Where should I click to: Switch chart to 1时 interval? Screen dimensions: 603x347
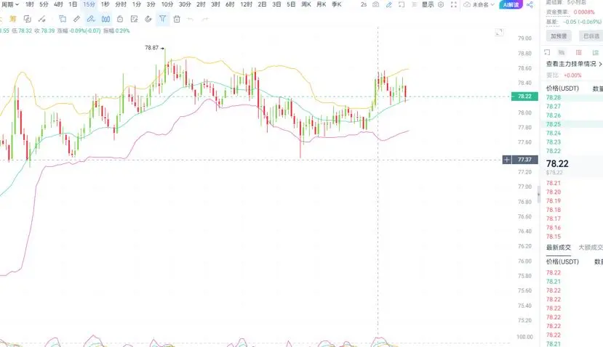[30, 4]
